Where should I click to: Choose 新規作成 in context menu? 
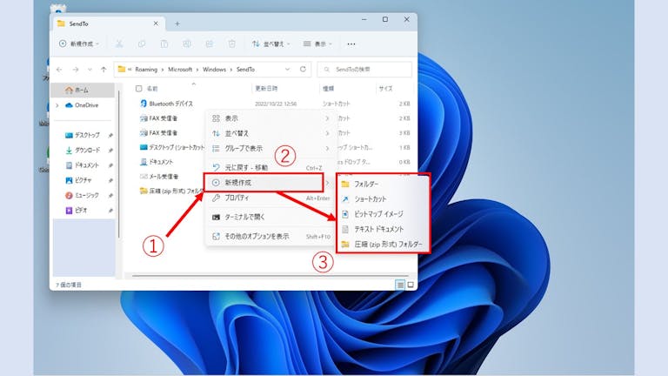point(264,183)
